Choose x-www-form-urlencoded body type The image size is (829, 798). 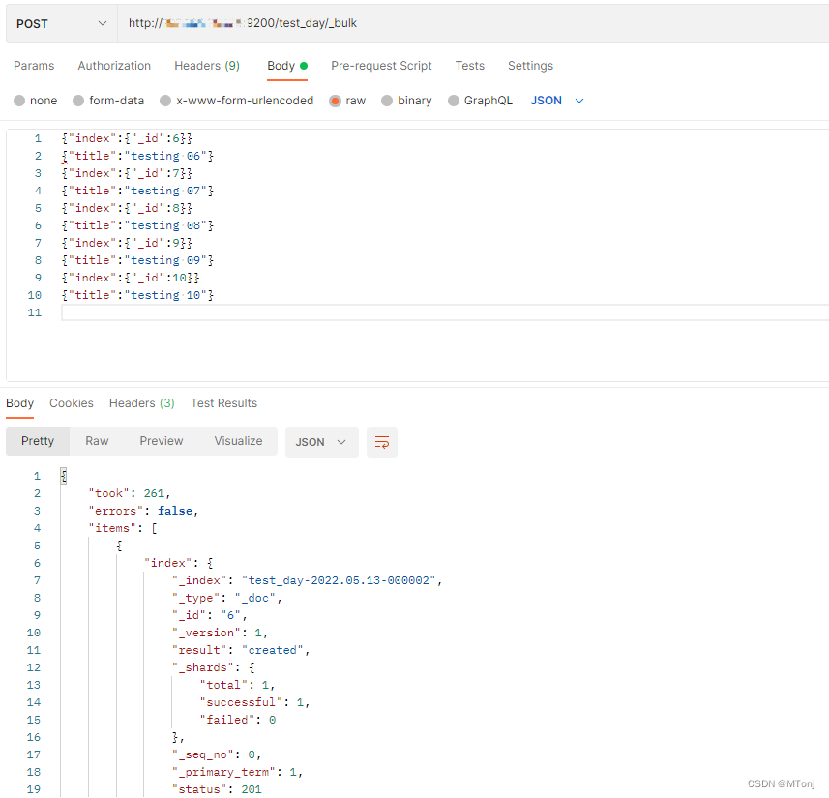point(237,100)
